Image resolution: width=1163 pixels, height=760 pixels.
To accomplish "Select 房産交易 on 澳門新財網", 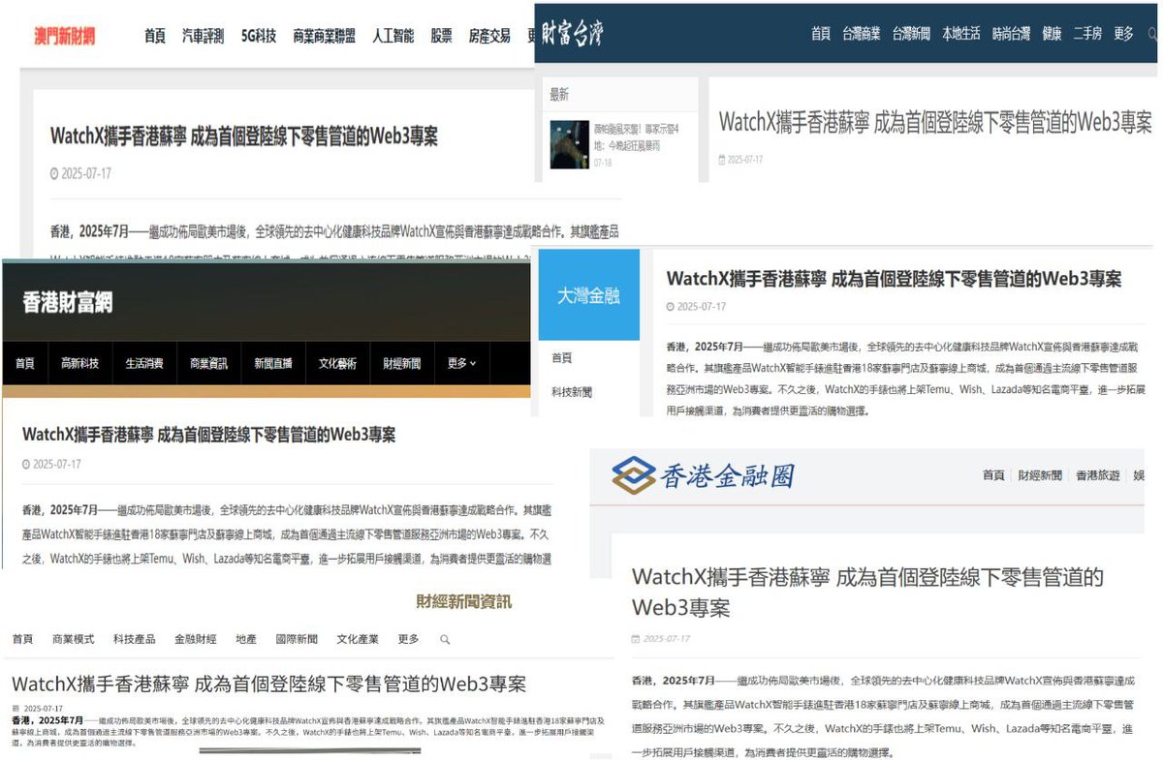I will (x=489, y=36).
